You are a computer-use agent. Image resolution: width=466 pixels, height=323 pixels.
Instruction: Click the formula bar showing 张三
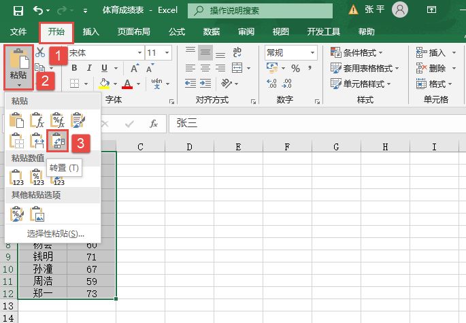click(318, 123)
